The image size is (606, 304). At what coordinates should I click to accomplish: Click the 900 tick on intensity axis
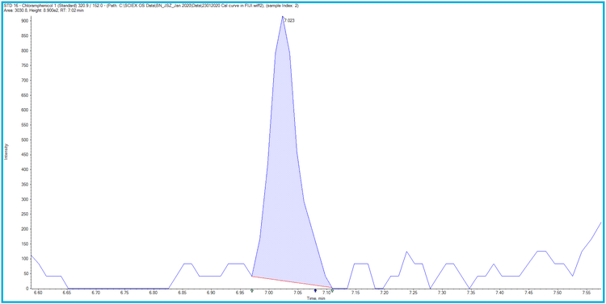click(25, 21)
